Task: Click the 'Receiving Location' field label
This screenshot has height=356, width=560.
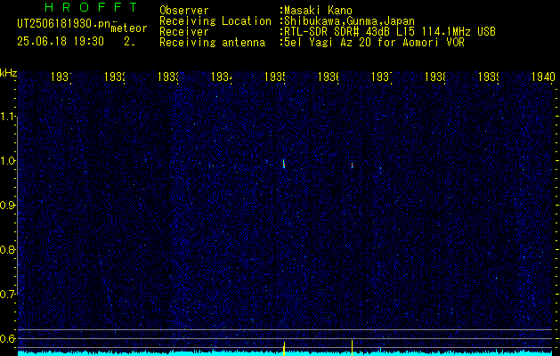Action: pyautogui.click(x=215, y=21)
